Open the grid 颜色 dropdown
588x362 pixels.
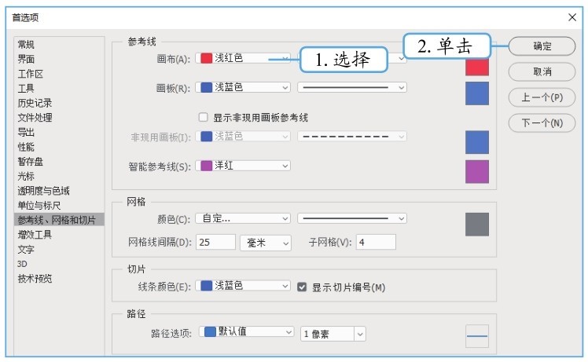[x=243, y=218]
